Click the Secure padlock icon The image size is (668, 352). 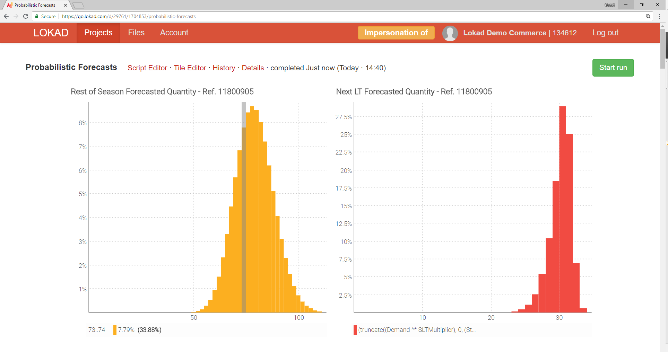click(37, 16)
